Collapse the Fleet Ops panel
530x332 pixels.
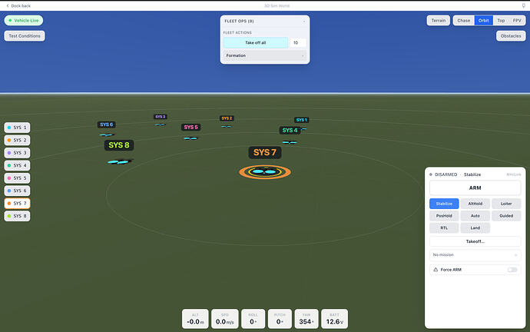[303, 22]
